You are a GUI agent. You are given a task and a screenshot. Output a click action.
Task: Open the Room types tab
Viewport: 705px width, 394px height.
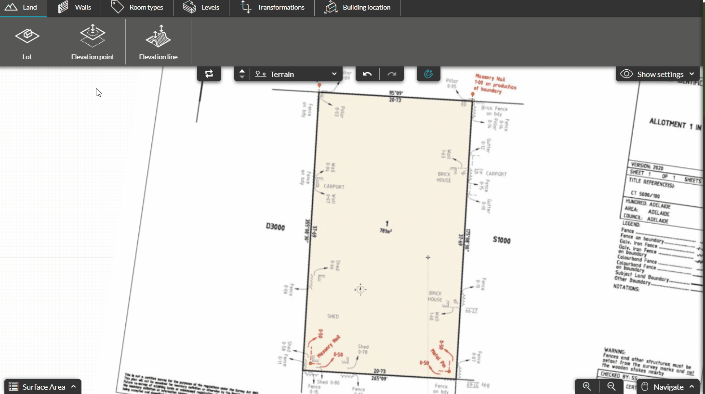137,7
